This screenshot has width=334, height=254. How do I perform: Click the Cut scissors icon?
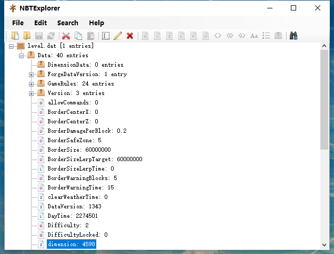point(66,36)
